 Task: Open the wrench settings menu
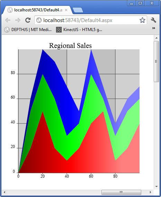153,20
